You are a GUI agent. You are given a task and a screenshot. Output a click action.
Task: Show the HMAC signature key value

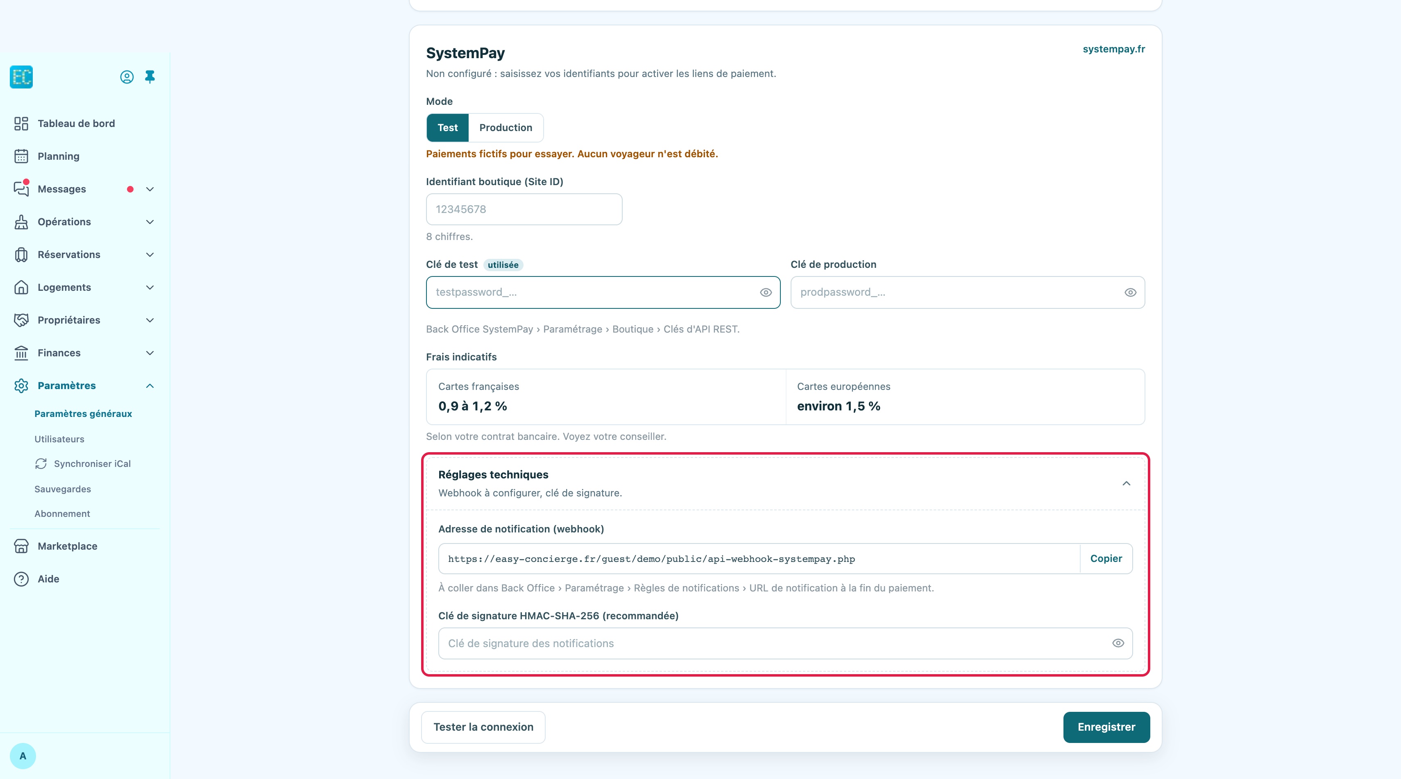pyautogui.click(x=1118, y=643)
